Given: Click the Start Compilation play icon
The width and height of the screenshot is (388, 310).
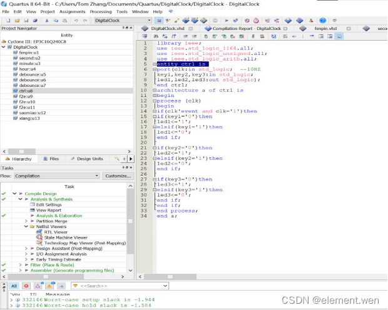Looking at the screenshot, I should tap(227, 21).
